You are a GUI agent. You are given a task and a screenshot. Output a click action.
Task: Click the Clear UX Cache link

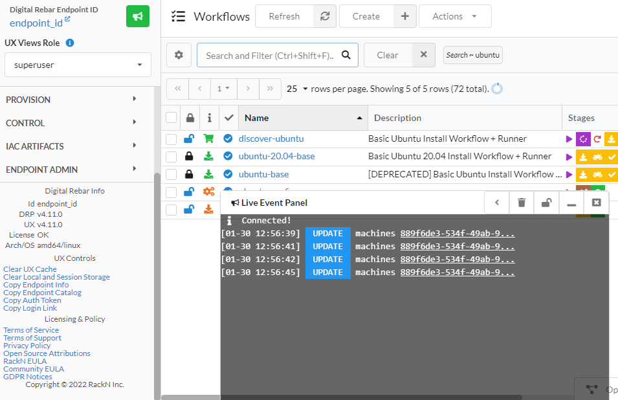30,269
